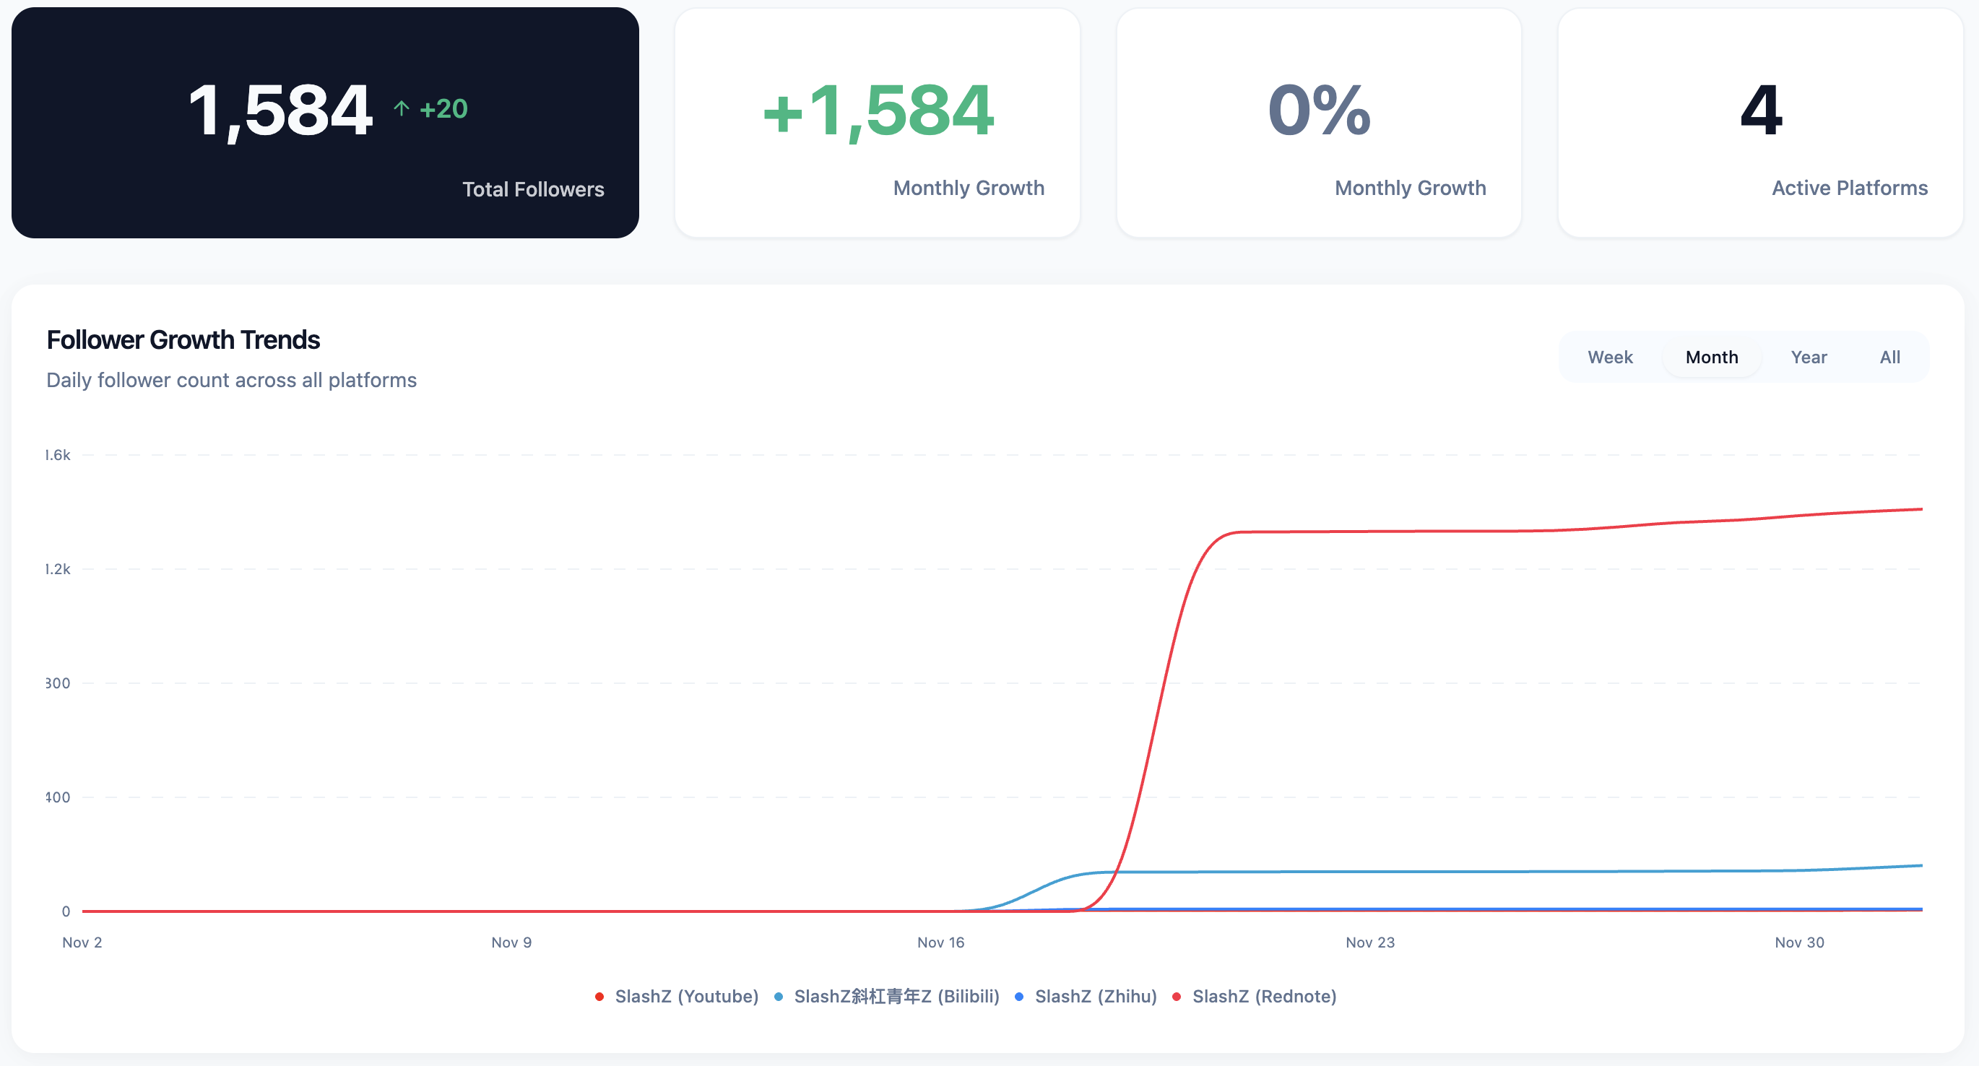Viewport: 1979px width, 1066px height.
Task: Click the red Youtube legend dot
Action: (x=599, y=997)
